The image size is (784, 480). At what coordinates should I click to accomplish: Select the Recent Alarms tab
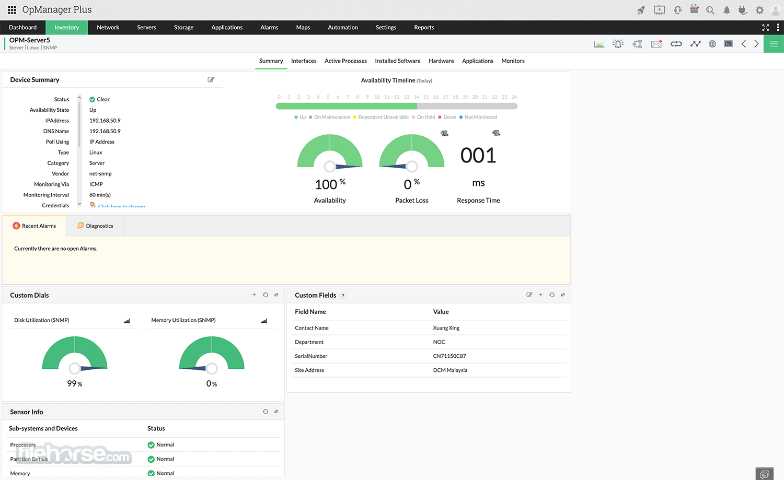(x=34, y=226)
